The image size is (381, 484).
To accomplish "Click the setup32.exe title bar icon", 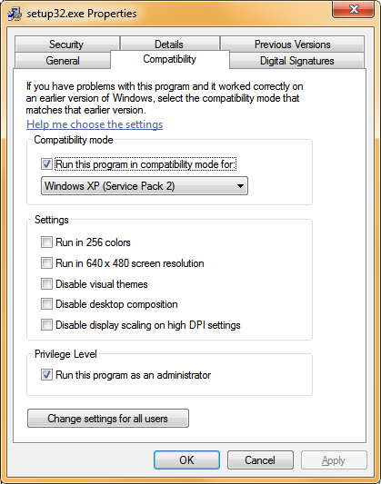I will (15, 14).
